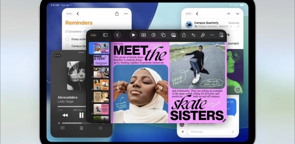Open the Keynote window controls

click(93, 35)
